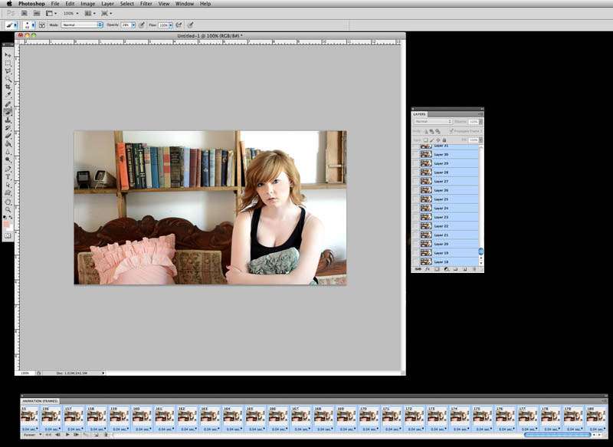
Task: Select the 3D Rotate tool
Action: [x=8, y=202]
